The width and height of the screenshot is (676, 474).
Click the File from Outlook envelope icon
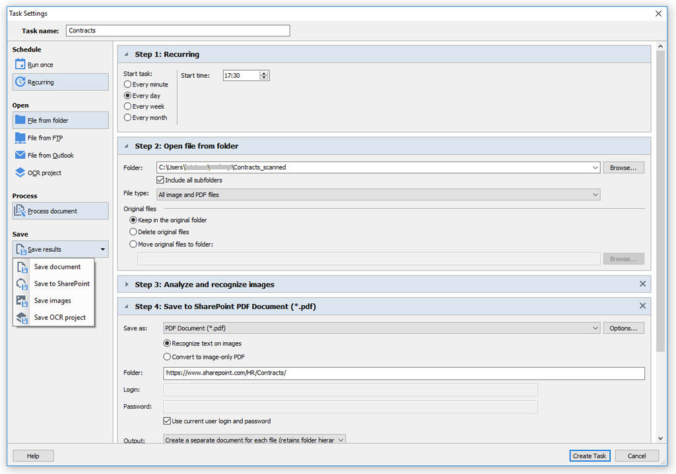coord(20,156)
